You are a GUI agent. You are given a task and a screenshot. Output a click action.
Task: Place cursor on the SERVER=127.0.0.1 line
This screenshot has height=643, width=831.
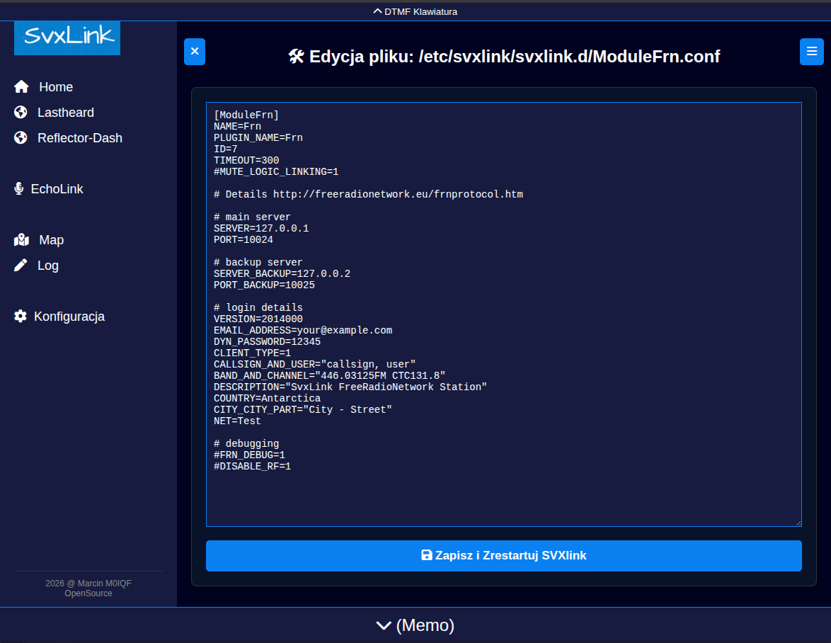click(x=261, y=229)
